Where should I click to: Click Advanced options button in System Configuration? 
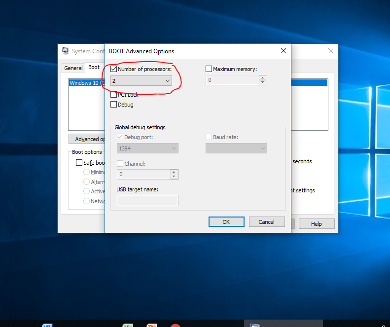(87, 139)
